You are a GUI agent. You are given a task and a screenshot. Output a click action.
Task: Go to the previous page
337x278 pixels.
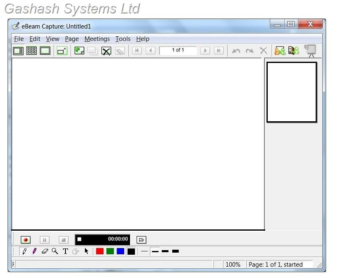click(x=150, y=51)
